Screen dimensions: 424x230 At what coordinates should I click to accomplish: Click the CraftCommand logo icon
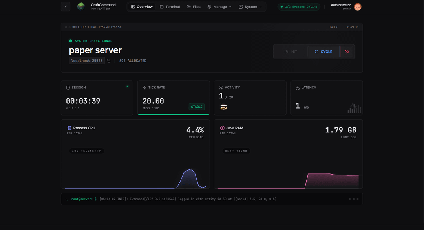81,6
